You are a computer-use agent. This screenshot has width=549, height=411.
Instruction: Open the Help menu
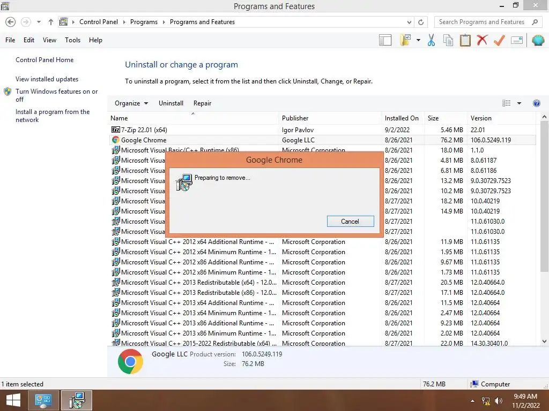pos(95,40)
